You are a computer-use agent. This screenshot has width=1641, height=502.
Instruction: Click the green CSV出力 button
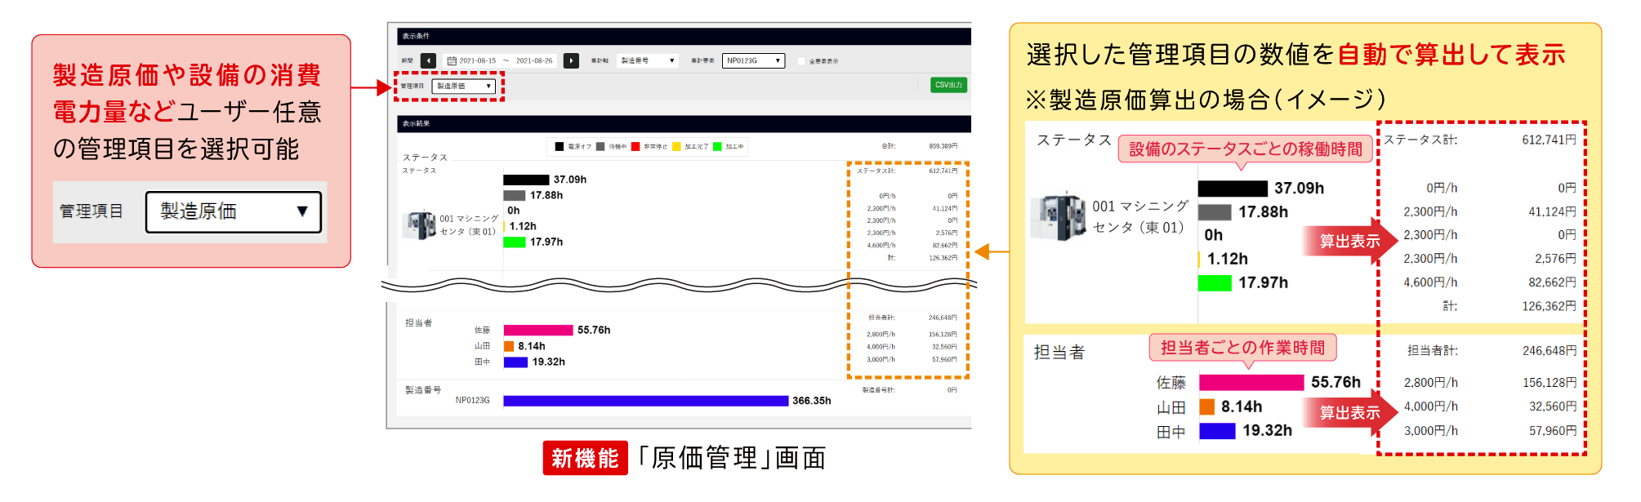click(x=948, y=85)
